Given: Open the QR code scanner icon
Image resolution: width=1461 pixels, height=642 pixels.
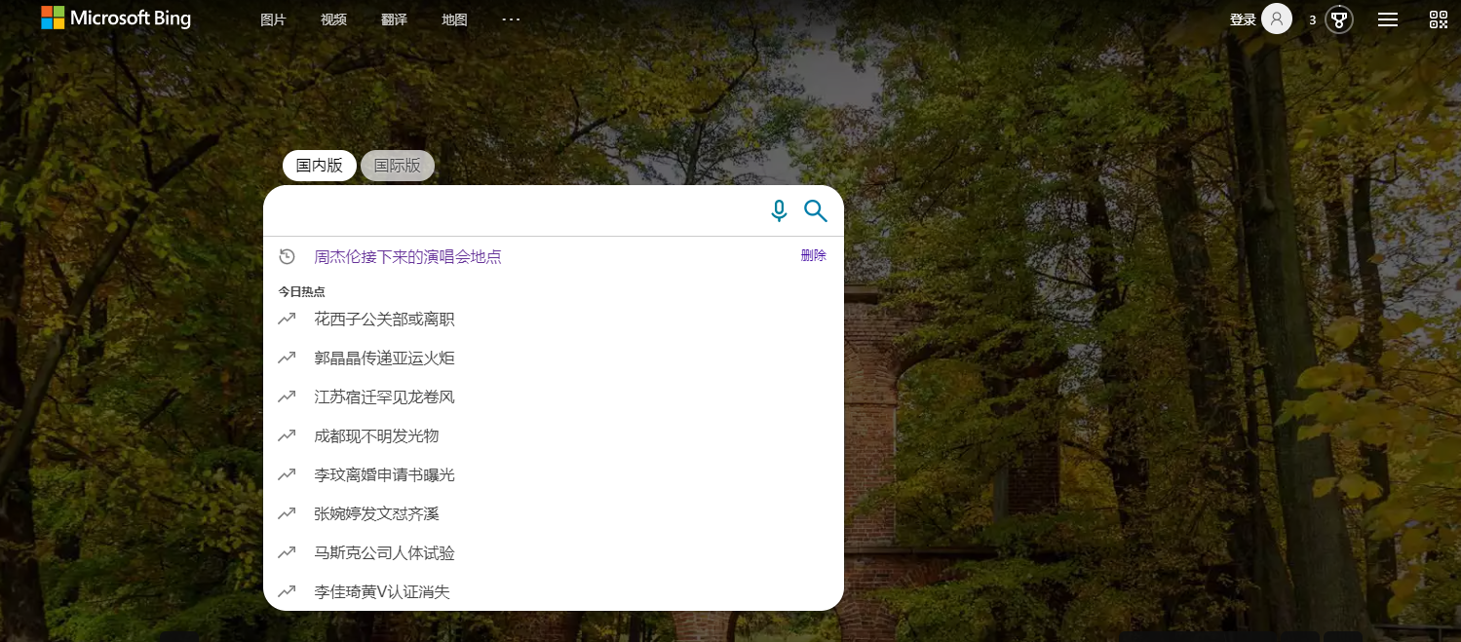Looking at the screenshot, I should (x=1439, y=19).
